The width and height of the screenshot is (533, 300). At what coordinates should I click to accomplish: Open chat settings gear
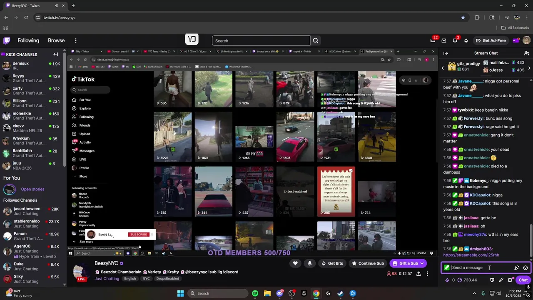pyautogui.click(x=510, y=280)
